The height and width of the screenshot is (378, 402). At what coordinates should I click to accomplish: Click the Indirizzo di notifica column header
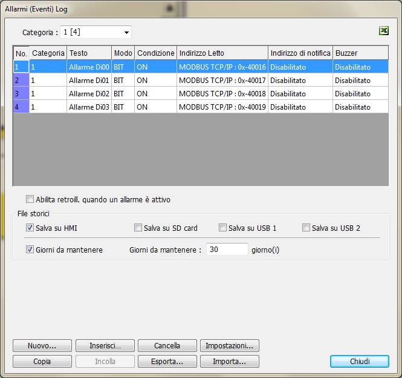pos(300,53)
